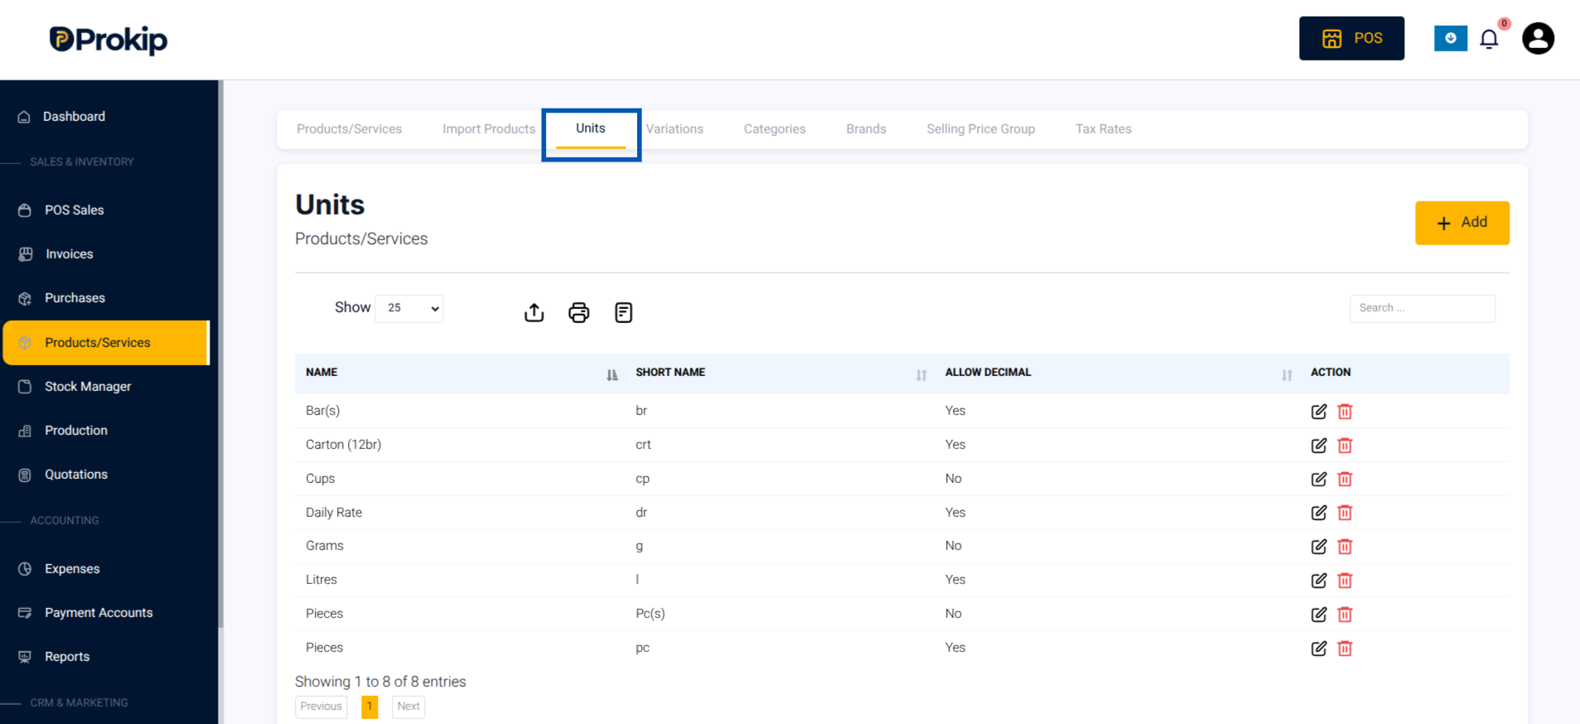Edit the Carton (12br) unit
This screenshot has height=724, width=1580.
[x=1319, y=446]
